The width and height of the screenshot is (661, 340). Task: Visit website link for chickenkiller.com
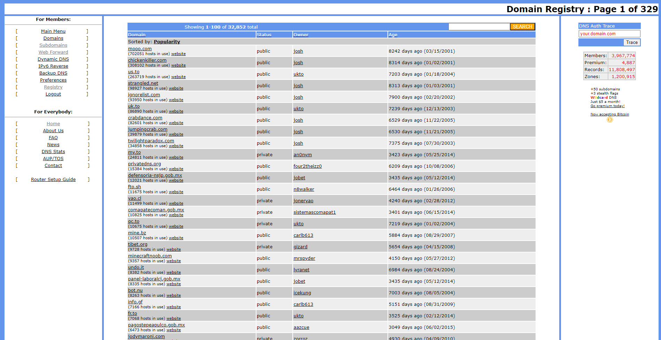coord(178,66)
